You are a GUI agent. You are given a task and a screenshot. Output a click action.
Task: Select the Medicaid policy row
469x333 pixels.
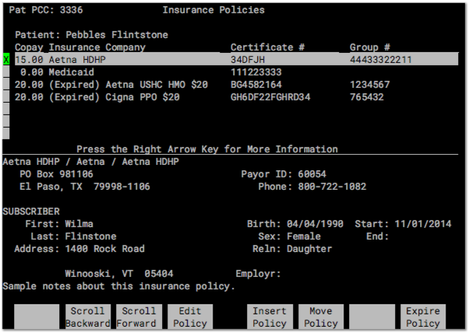[x=236, y=72]
